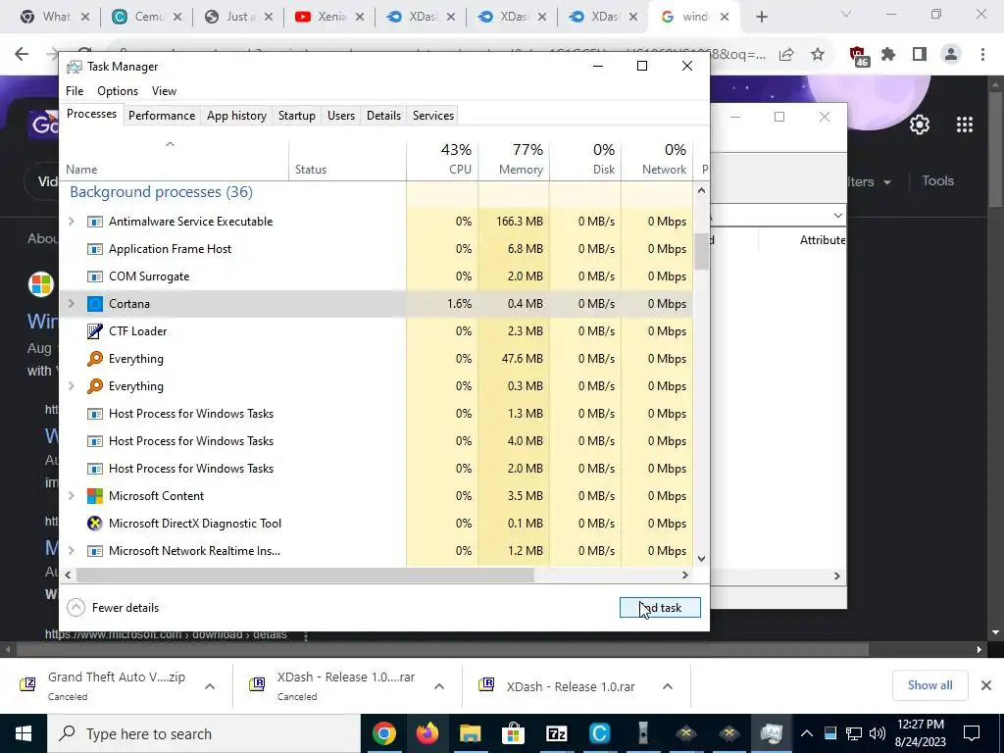Select the Host Process for Windows Tasks 1.3 MB row
1004x753 pixels.
click(376, 414)
